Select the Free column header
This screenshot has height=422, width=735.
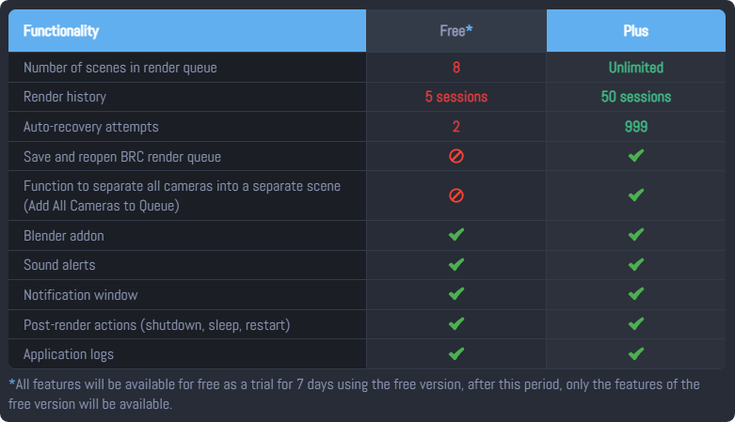(456, 30)
